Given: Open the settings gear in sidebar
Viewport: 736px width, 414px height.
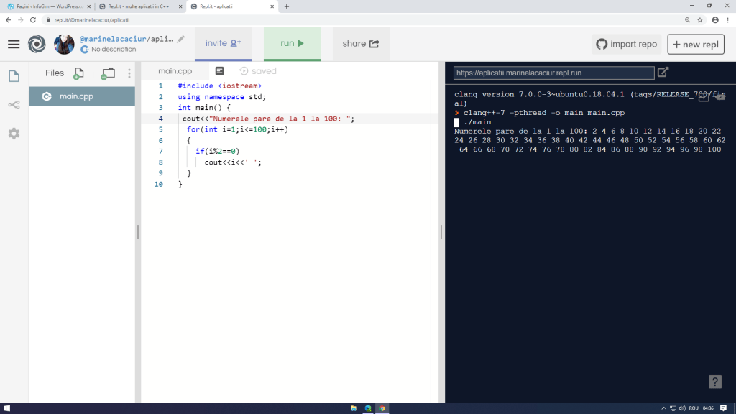Looking at the screenshot, I should (x=14, y=134).
